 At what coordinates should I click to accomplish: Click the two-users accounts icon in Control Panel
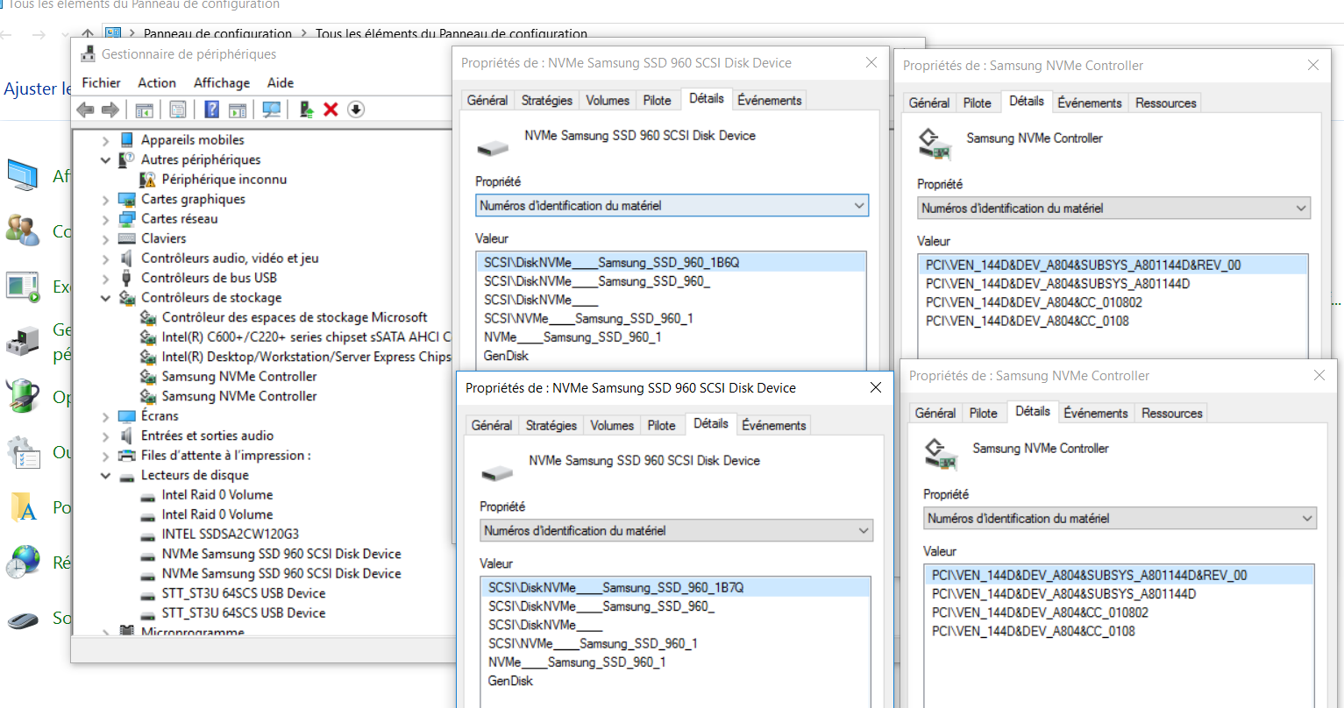[24, 230]
